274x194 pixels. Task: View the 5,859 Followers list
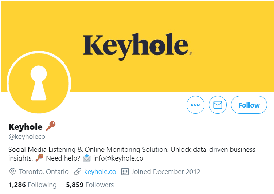tap(90, 185)
